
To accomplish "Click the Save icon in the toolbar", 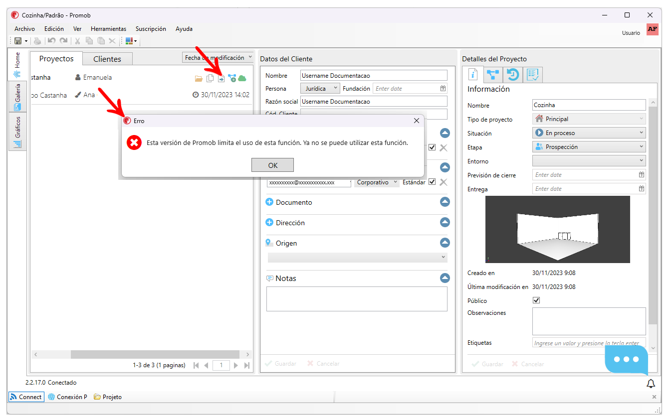I will [x=18, y=41].
